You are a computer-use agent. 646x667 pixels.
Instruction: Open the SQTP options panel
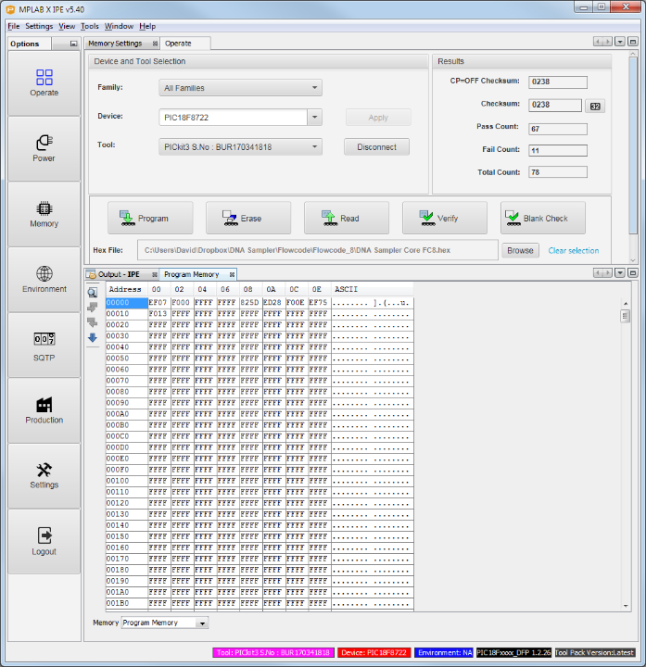coord(44,346)
